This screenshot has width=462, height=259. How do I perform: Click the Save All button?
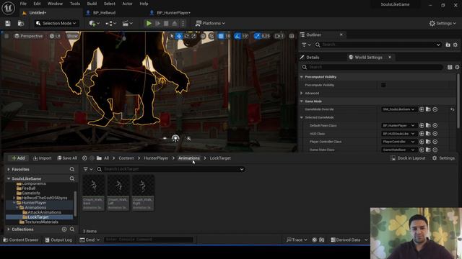pos(67,158)
